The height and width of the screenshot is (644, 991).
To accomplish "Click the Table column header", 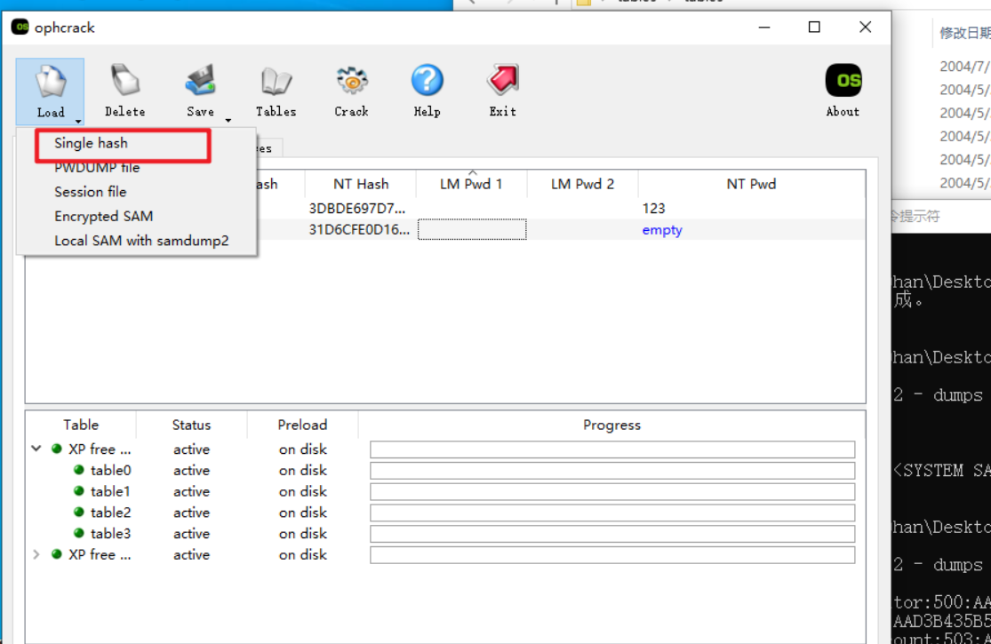I will coord(81,425).
